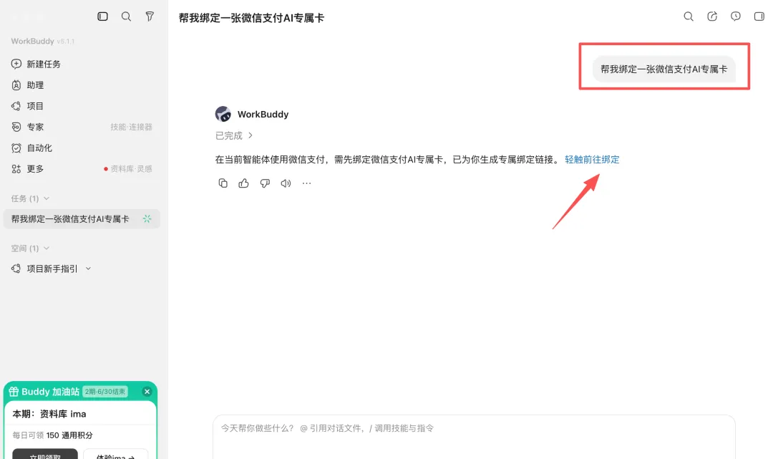Click the 专家 icon in sidebar
This screenshot has width=773, height=459.
pyautogui.click(x=16, y=127)
